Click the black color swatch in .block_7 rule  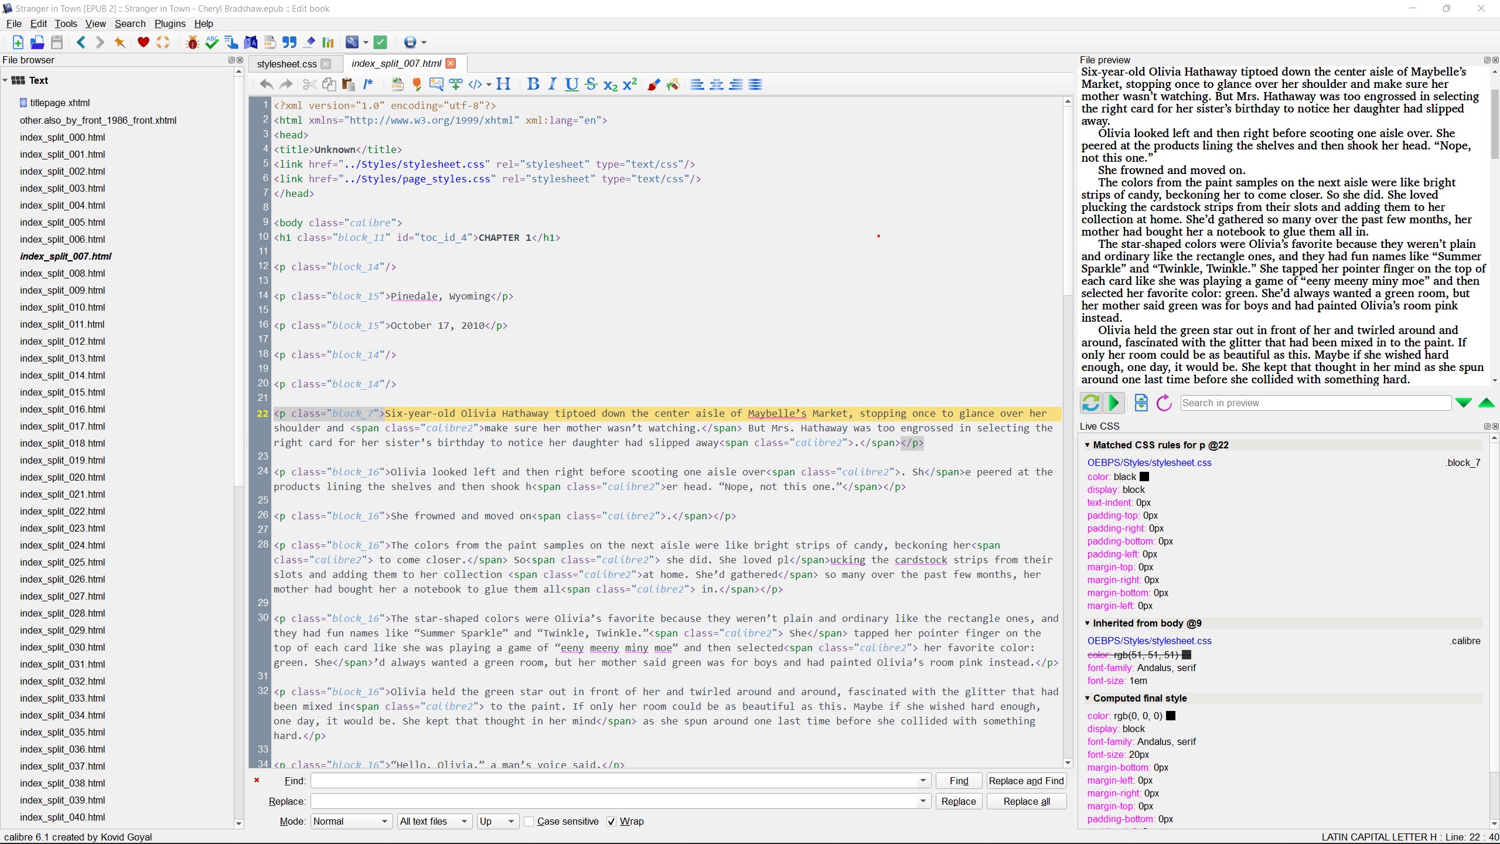(1144, 477)
